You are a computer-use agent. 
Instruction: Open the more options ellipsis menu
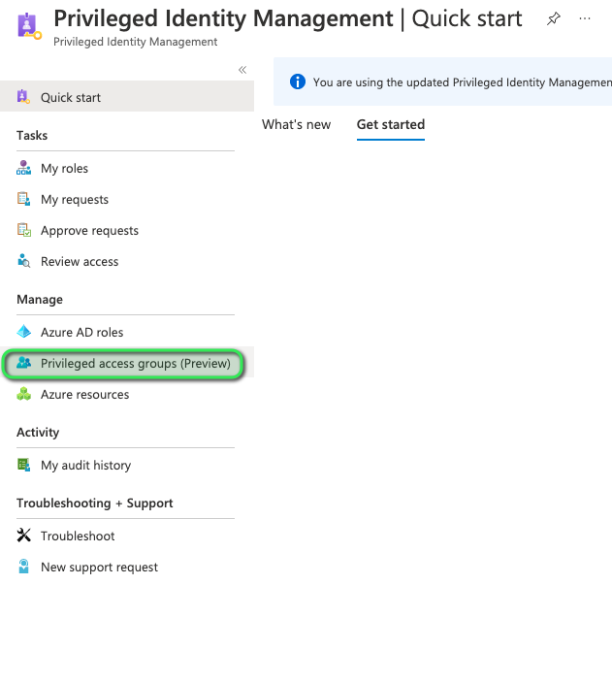(585, 18)
